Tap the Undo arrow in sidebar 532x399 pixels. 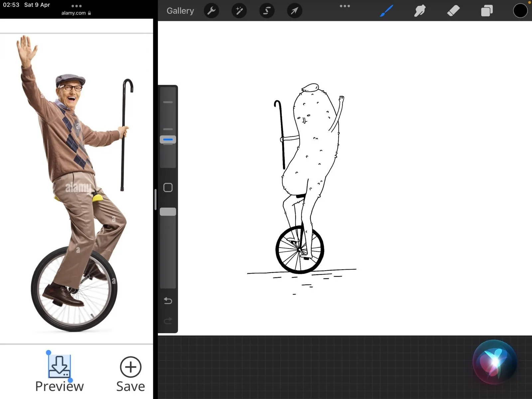click(x=168, y=301)
